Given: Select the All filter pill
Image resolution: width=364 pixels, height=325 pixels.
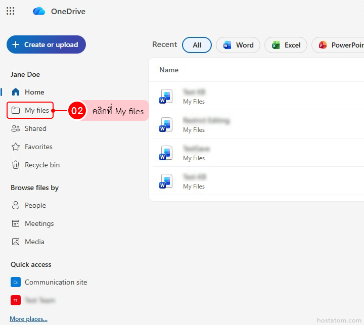Looking at the screenshot, I should [197, 45].
